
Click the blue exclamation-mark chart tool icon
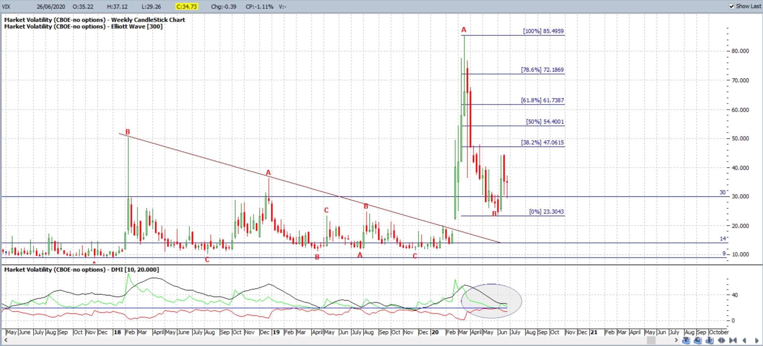tap(709, 340)
